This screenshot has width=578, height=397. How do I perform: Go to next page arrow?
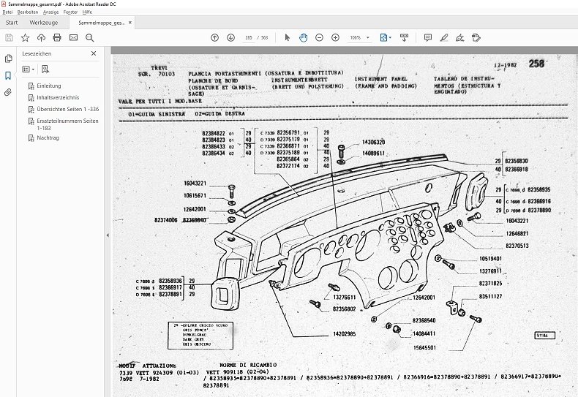click(x=230, y=37)
